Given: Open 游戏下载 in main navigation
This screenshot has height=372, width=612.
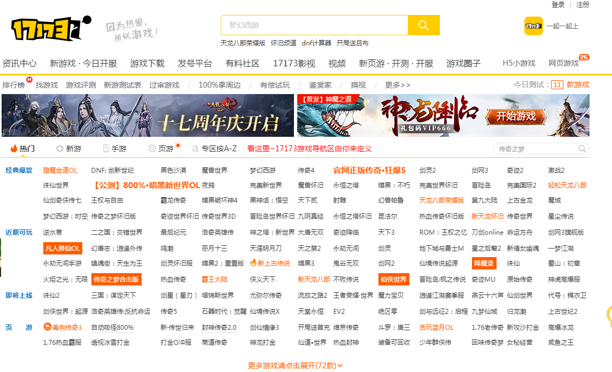Looking at the screenshot, I should (x=147, y=63).
